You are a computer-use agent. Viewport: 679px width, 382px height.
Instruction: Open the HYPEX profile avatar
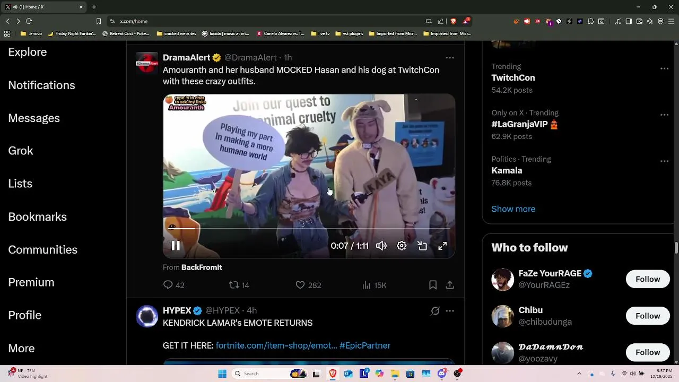pos(147,316)
